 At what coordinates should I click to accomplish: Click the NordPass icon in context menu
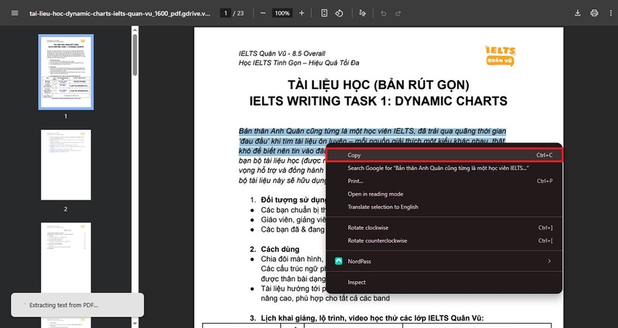[338, 261]
